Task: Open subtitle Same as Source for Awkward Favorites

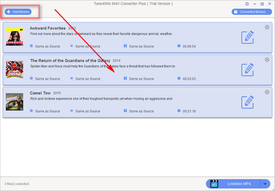Action: tap(141, 46)
